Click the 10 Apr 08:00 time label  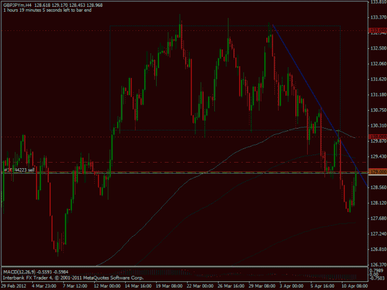tap(354, 286)
